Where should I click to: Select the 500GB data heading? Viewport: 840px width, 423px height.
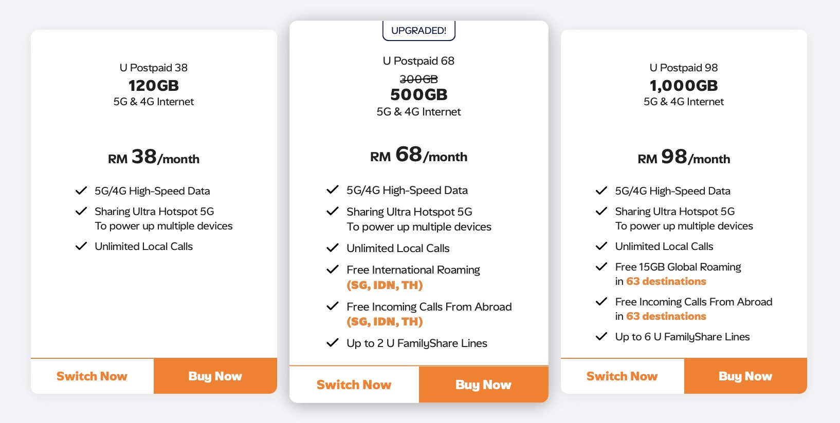(x=419, y=94)
